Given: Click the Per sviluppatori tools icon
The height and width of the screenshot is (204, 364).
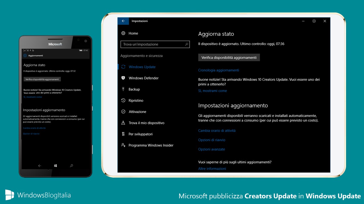Looking at the screenshot, I should (123, 134).
